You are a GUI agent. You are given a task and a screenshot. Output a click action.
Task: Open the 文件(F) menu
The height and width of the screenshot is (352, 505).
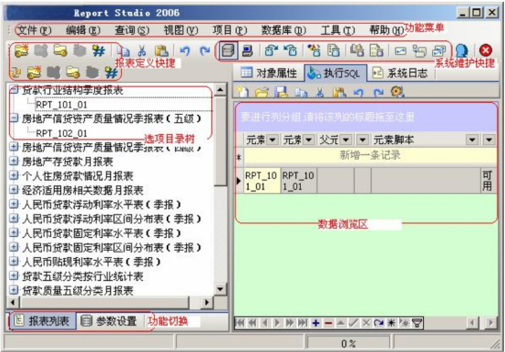coord(34,30)
